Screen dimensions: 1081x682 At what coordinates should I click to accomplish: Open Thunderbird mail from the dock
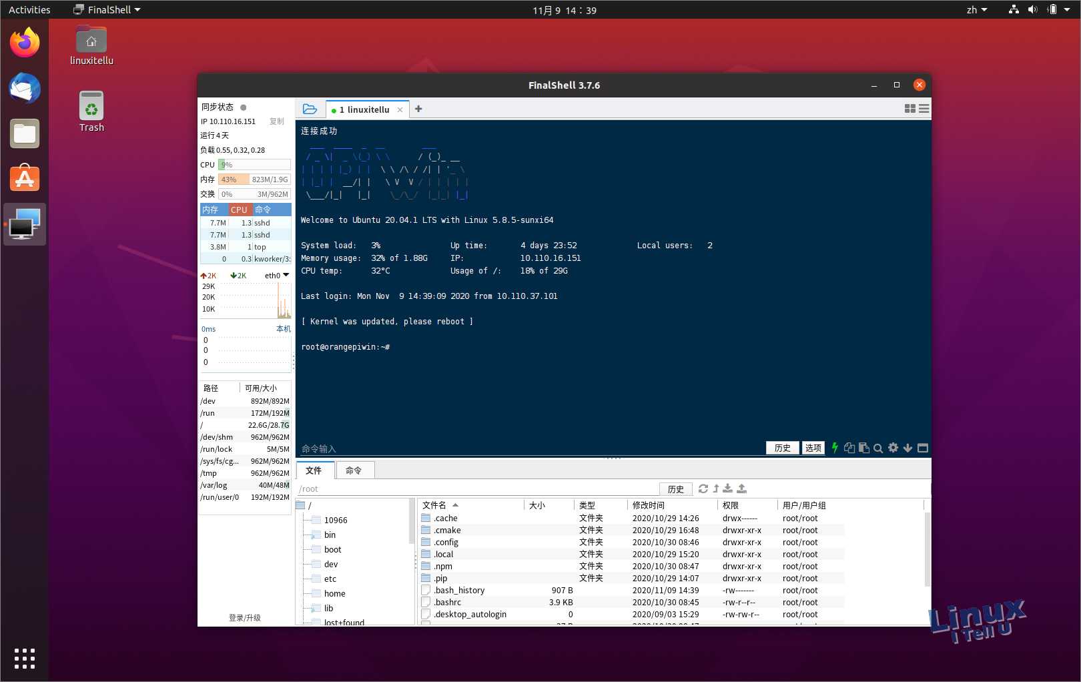click(x=25, y=88)
